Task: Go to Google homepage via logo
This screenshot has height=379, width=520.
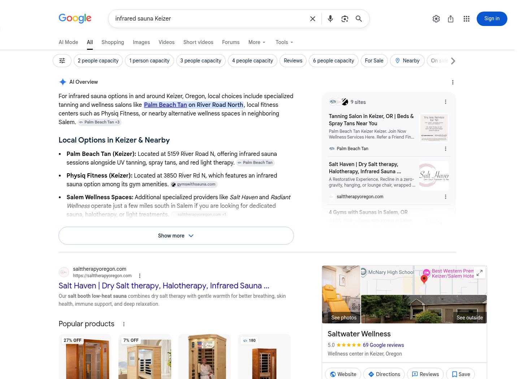Action: [75, 18]
